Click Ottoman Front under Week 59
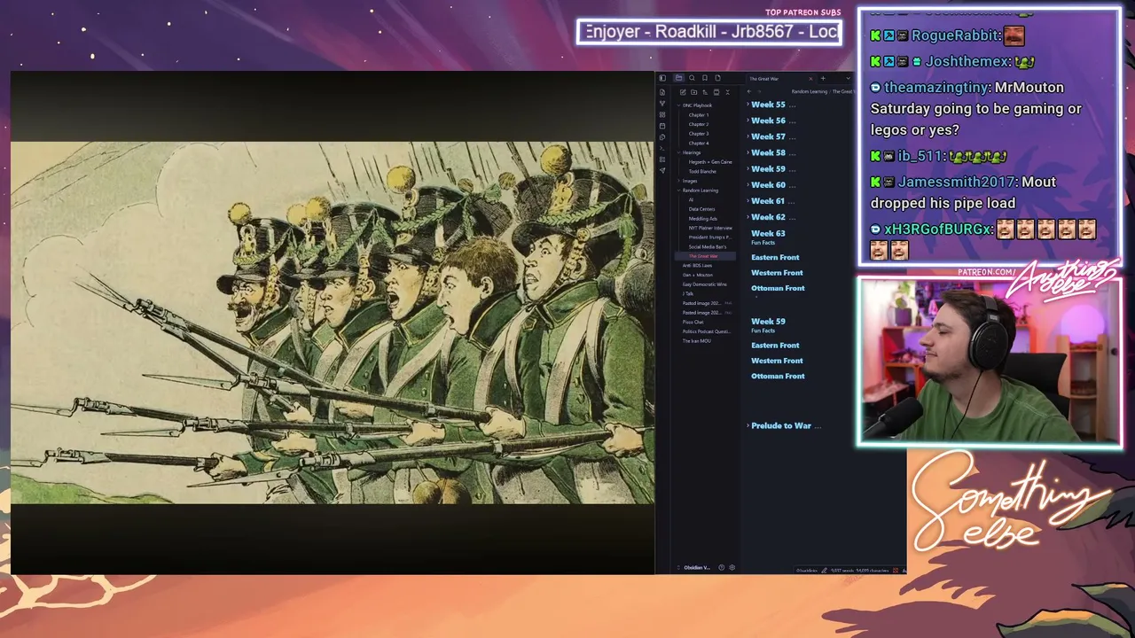Screen dimensions: 1135x638 point(778,377)
